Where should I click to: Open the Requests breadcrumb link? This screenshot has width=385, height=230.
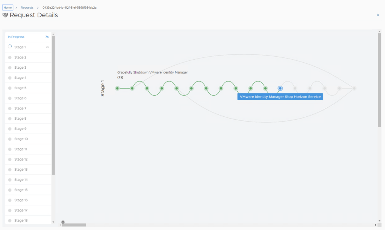27,8
